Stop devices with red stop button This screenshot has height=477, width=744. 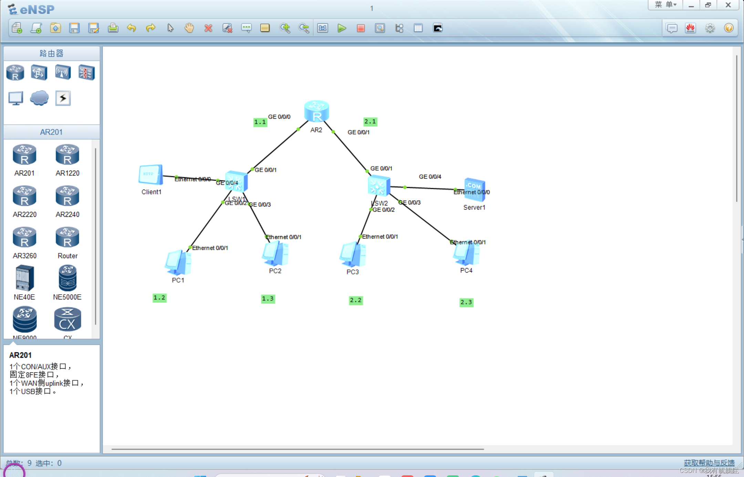click(361, 28)
